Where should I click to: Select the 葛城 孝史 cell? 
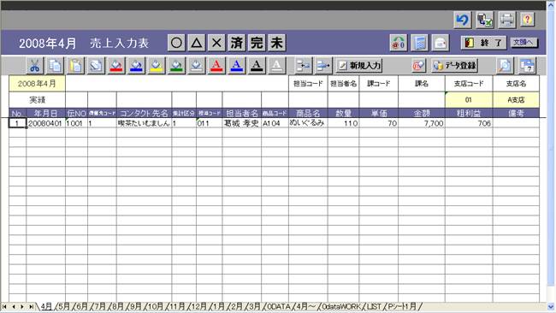coord(242,123)
